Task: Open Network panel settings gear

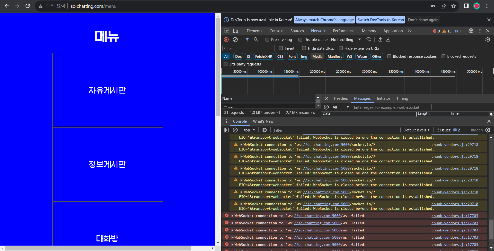Action: point(488,39)
